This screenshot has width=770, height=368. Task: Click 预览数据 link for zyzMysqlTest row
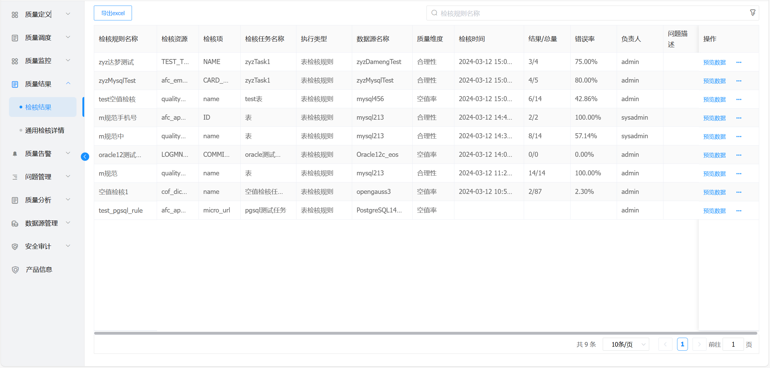pyautogui.click(x=714, y=81)
